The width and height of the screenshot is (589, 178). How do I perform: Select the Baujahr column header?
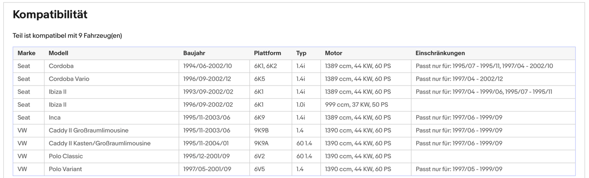tap(194, 53)
